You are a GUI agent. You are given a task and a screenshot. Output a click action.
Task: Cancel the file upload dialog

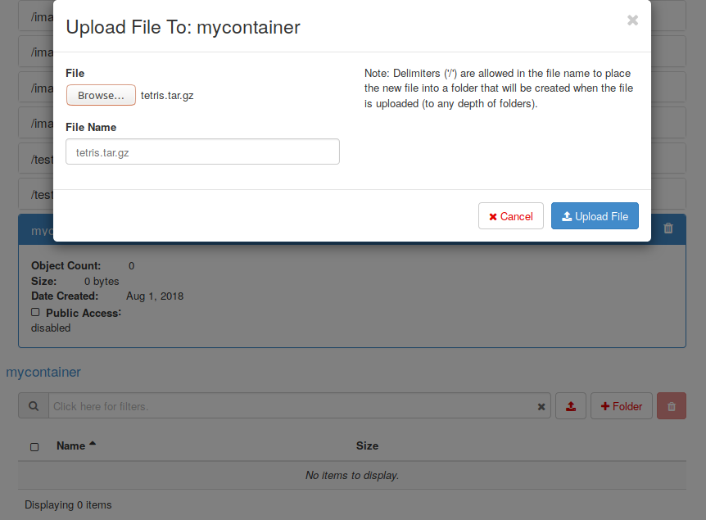(x=510, y=216)
